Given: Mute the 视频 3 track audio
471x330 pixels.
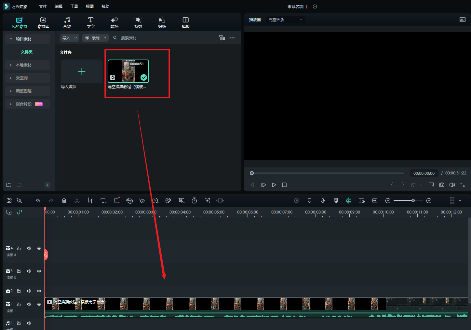Looking at the screenshot, I should (29, 271).
